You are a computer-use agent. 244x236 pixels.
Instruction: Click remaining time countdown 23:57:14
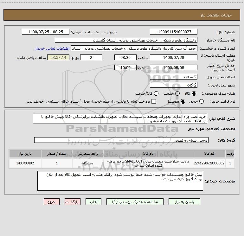pos(58,57)
